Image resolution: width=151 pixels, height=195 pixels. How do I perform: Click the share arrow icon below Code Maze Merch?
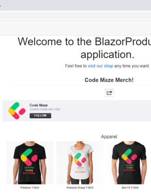pyautogui.click(x=109, y=93)
